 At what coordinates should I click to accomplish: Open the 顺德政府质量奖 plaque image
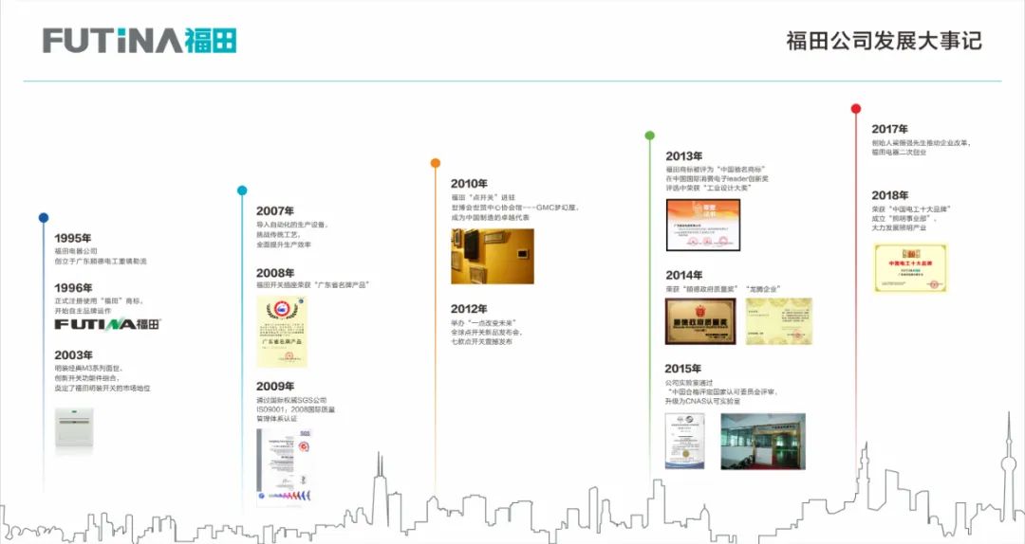[x=700, y=321]
